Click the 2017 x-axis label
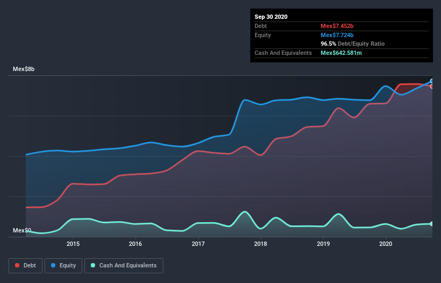 [x=198, y=244]
